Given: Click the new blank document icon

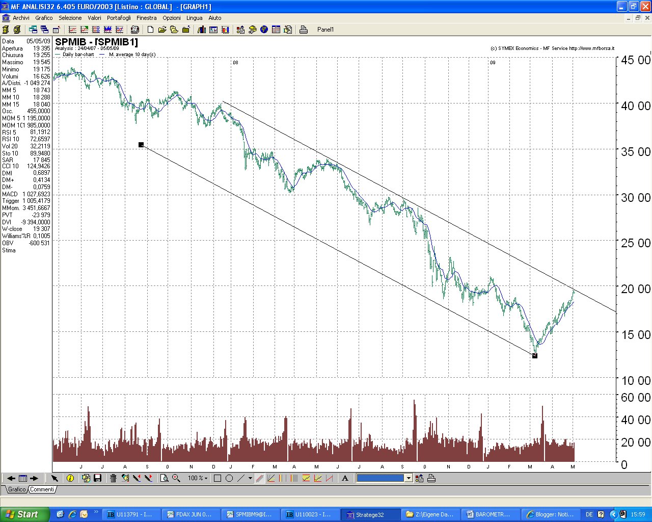Looking at the screenshot, I should click(150, 30).
